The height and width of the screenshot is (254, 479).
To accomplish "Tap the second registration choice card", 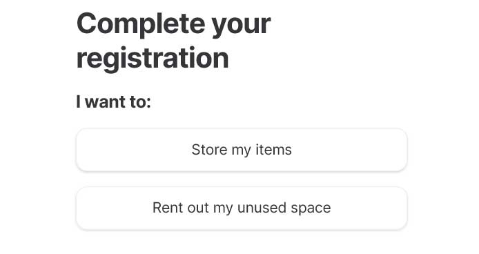I will click(242, 208).
